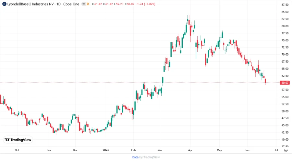The width and height of the screenshot is (292, 161).
Task: Click the 52.50 price axis label
Action: coord(285,104)
